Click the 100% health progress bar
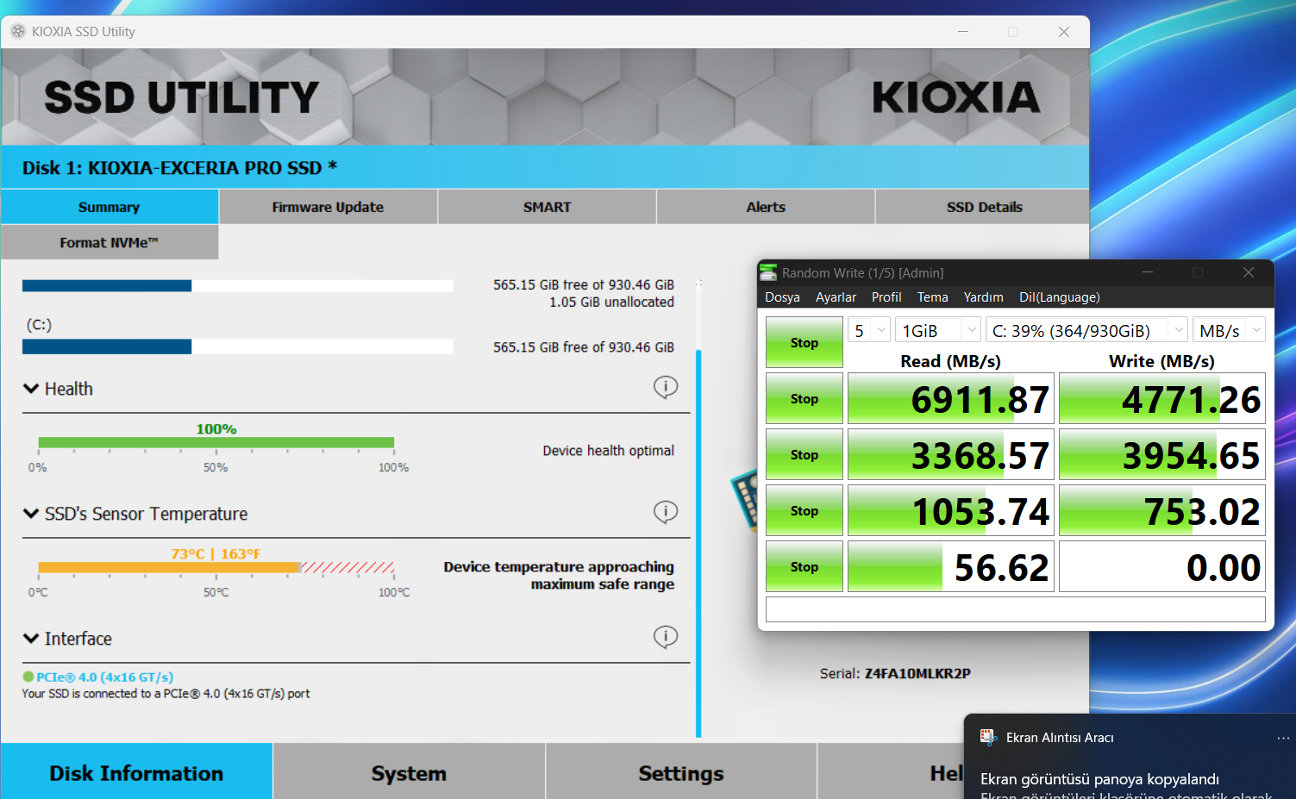The width and height of the screenshot is (1296, 799). 216,442
